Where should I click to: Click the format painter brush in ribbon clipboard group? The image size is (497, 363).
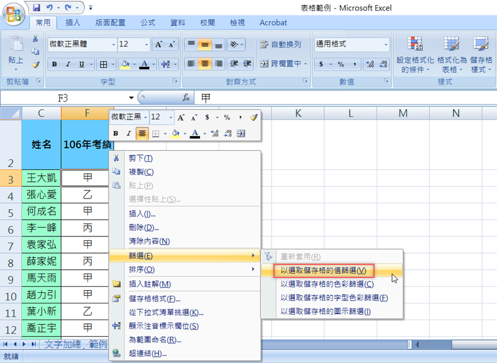click(35, 65)
